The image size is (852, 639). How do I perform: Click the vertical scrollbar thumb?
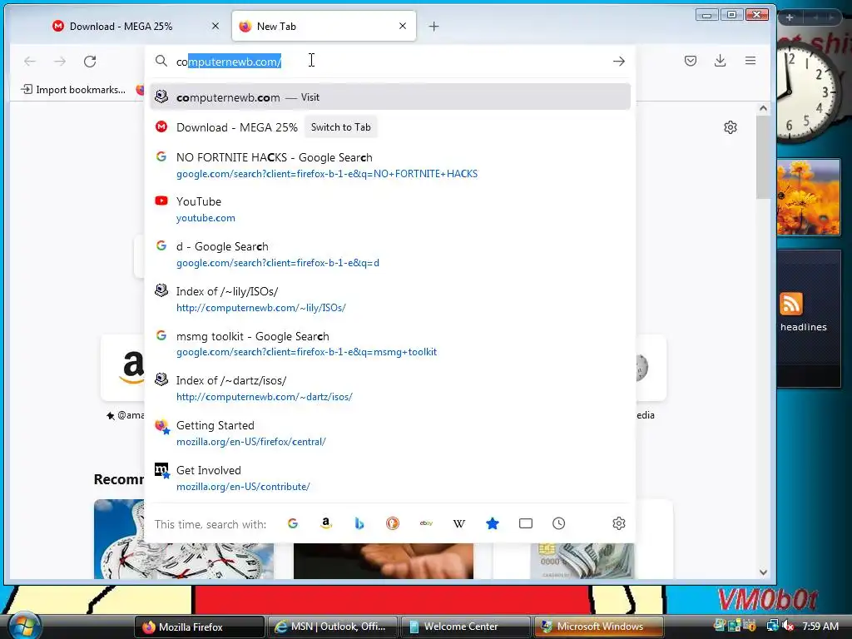click(763, 156)
